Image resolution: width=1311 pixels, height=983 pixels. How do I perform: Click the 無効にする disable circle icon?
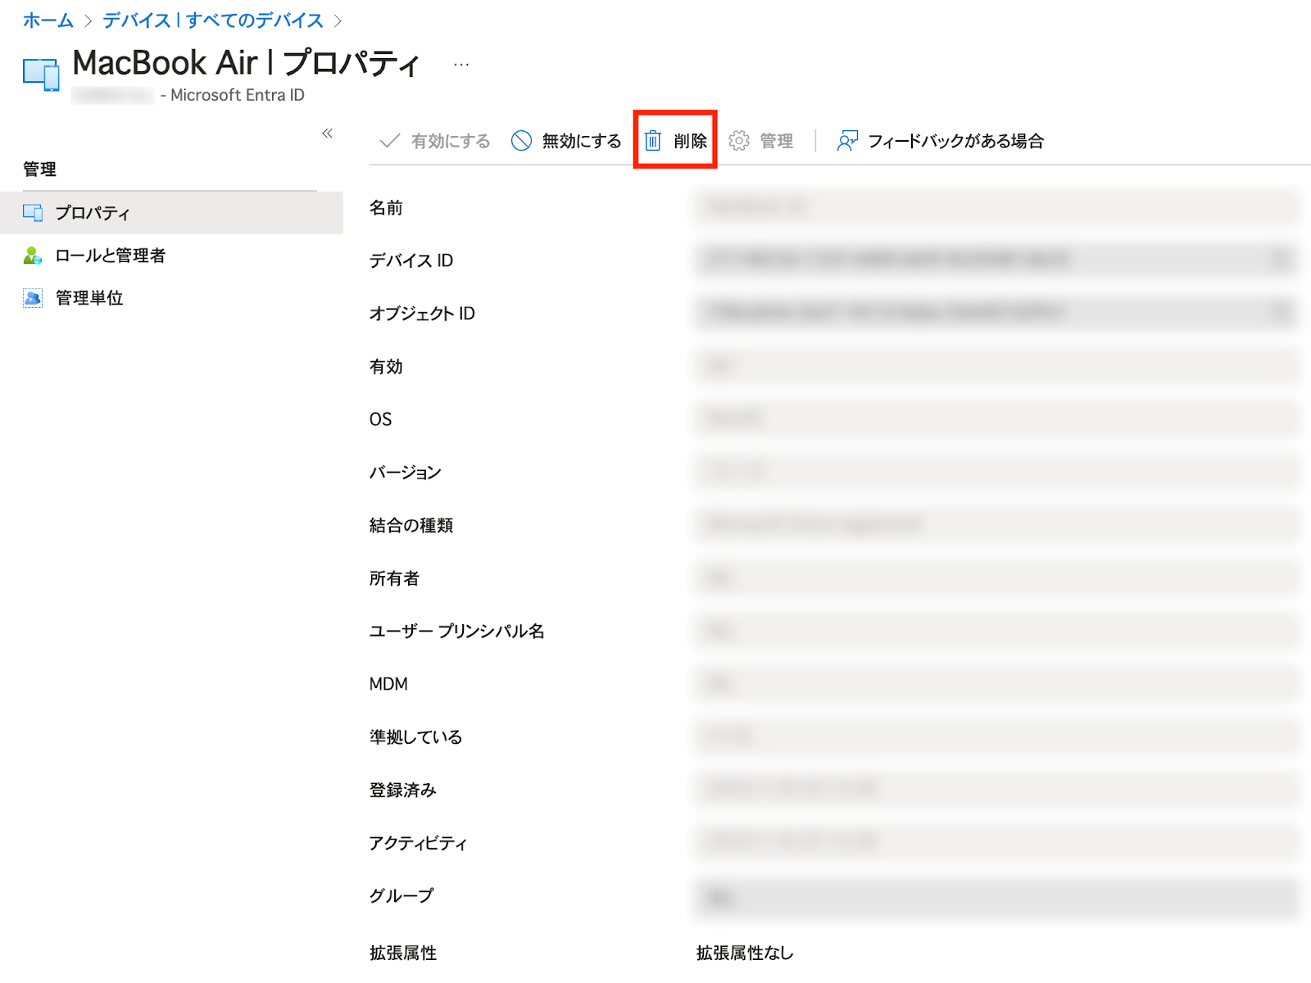tap(521, 141)
